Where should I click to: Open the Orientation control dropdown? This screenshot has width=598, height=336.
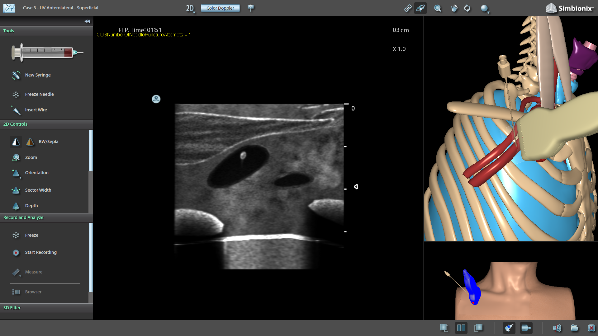[x=16, y=173]
